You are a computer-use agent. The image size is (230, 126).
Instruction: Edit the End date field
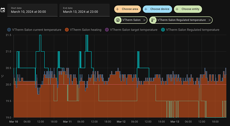(84, 10)
